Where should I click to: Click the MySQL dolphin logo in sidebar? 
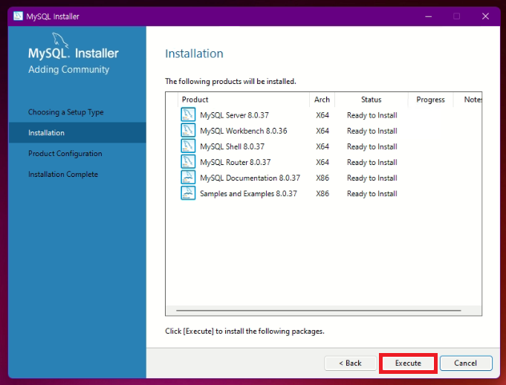60,40
